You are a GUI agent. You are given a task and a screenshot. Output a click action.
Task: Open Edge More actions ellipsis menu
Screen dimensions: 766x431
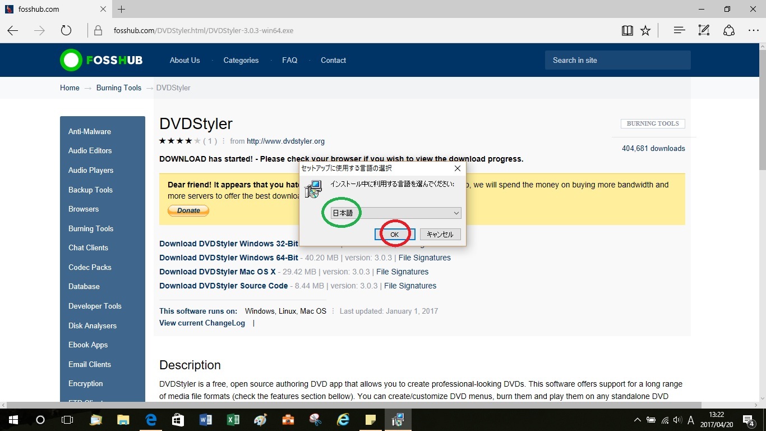pos(753,30)
